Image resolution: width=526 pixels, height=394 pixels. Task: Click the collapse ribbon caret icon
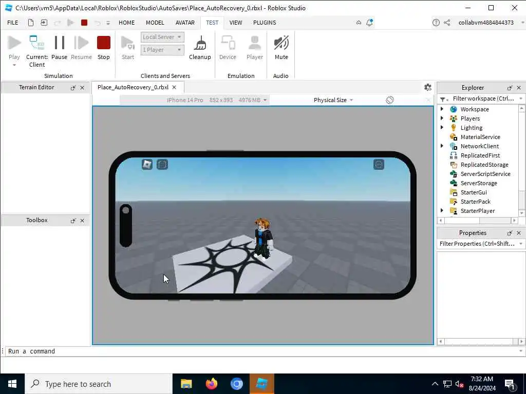coord(359,23)
